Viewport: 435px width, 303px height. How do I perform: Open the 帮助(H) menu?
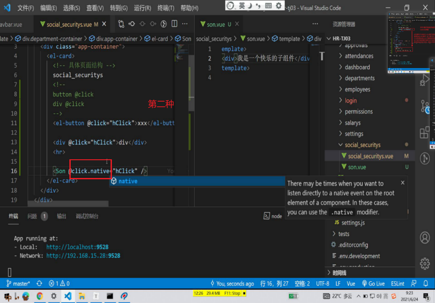coord(190,8)
